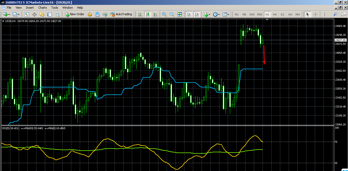Expand the Profiles dropdown arrow
Viewport: 348px width, 171px height.
(x=19, y=14)
